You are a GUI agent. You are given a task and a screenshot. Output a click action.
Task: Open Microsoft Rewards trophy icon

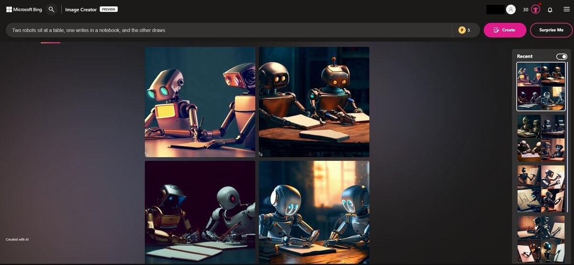(x=536, y=10)
